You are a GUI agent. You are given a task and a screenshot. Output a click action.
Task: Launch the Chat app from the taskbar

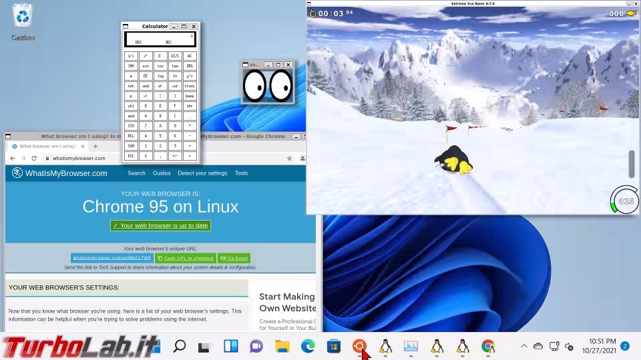pyautogui.click(x=256, y=346)
